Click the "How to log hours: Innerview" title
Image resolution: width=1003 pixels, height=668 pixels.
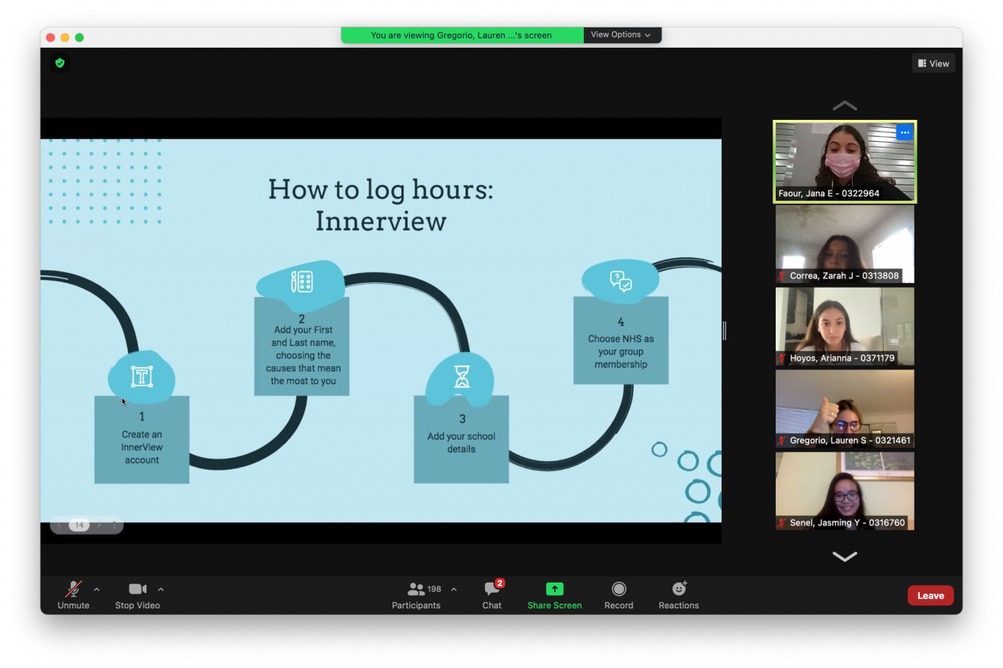coord(381,205)
